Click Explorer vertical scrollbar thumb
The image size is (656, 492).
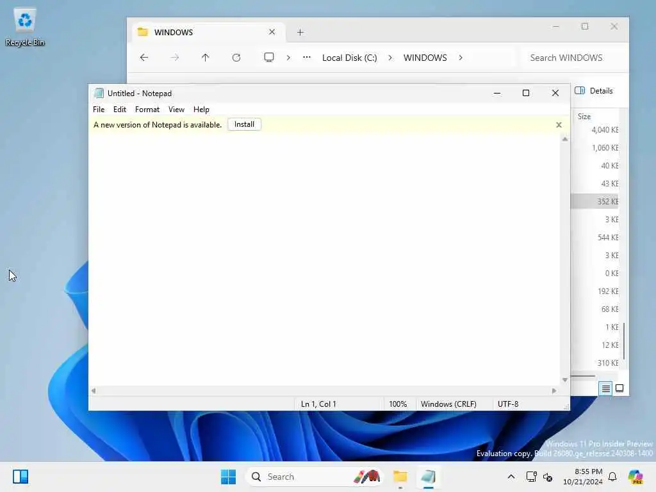pyautogui.click(x=624, y=341)
